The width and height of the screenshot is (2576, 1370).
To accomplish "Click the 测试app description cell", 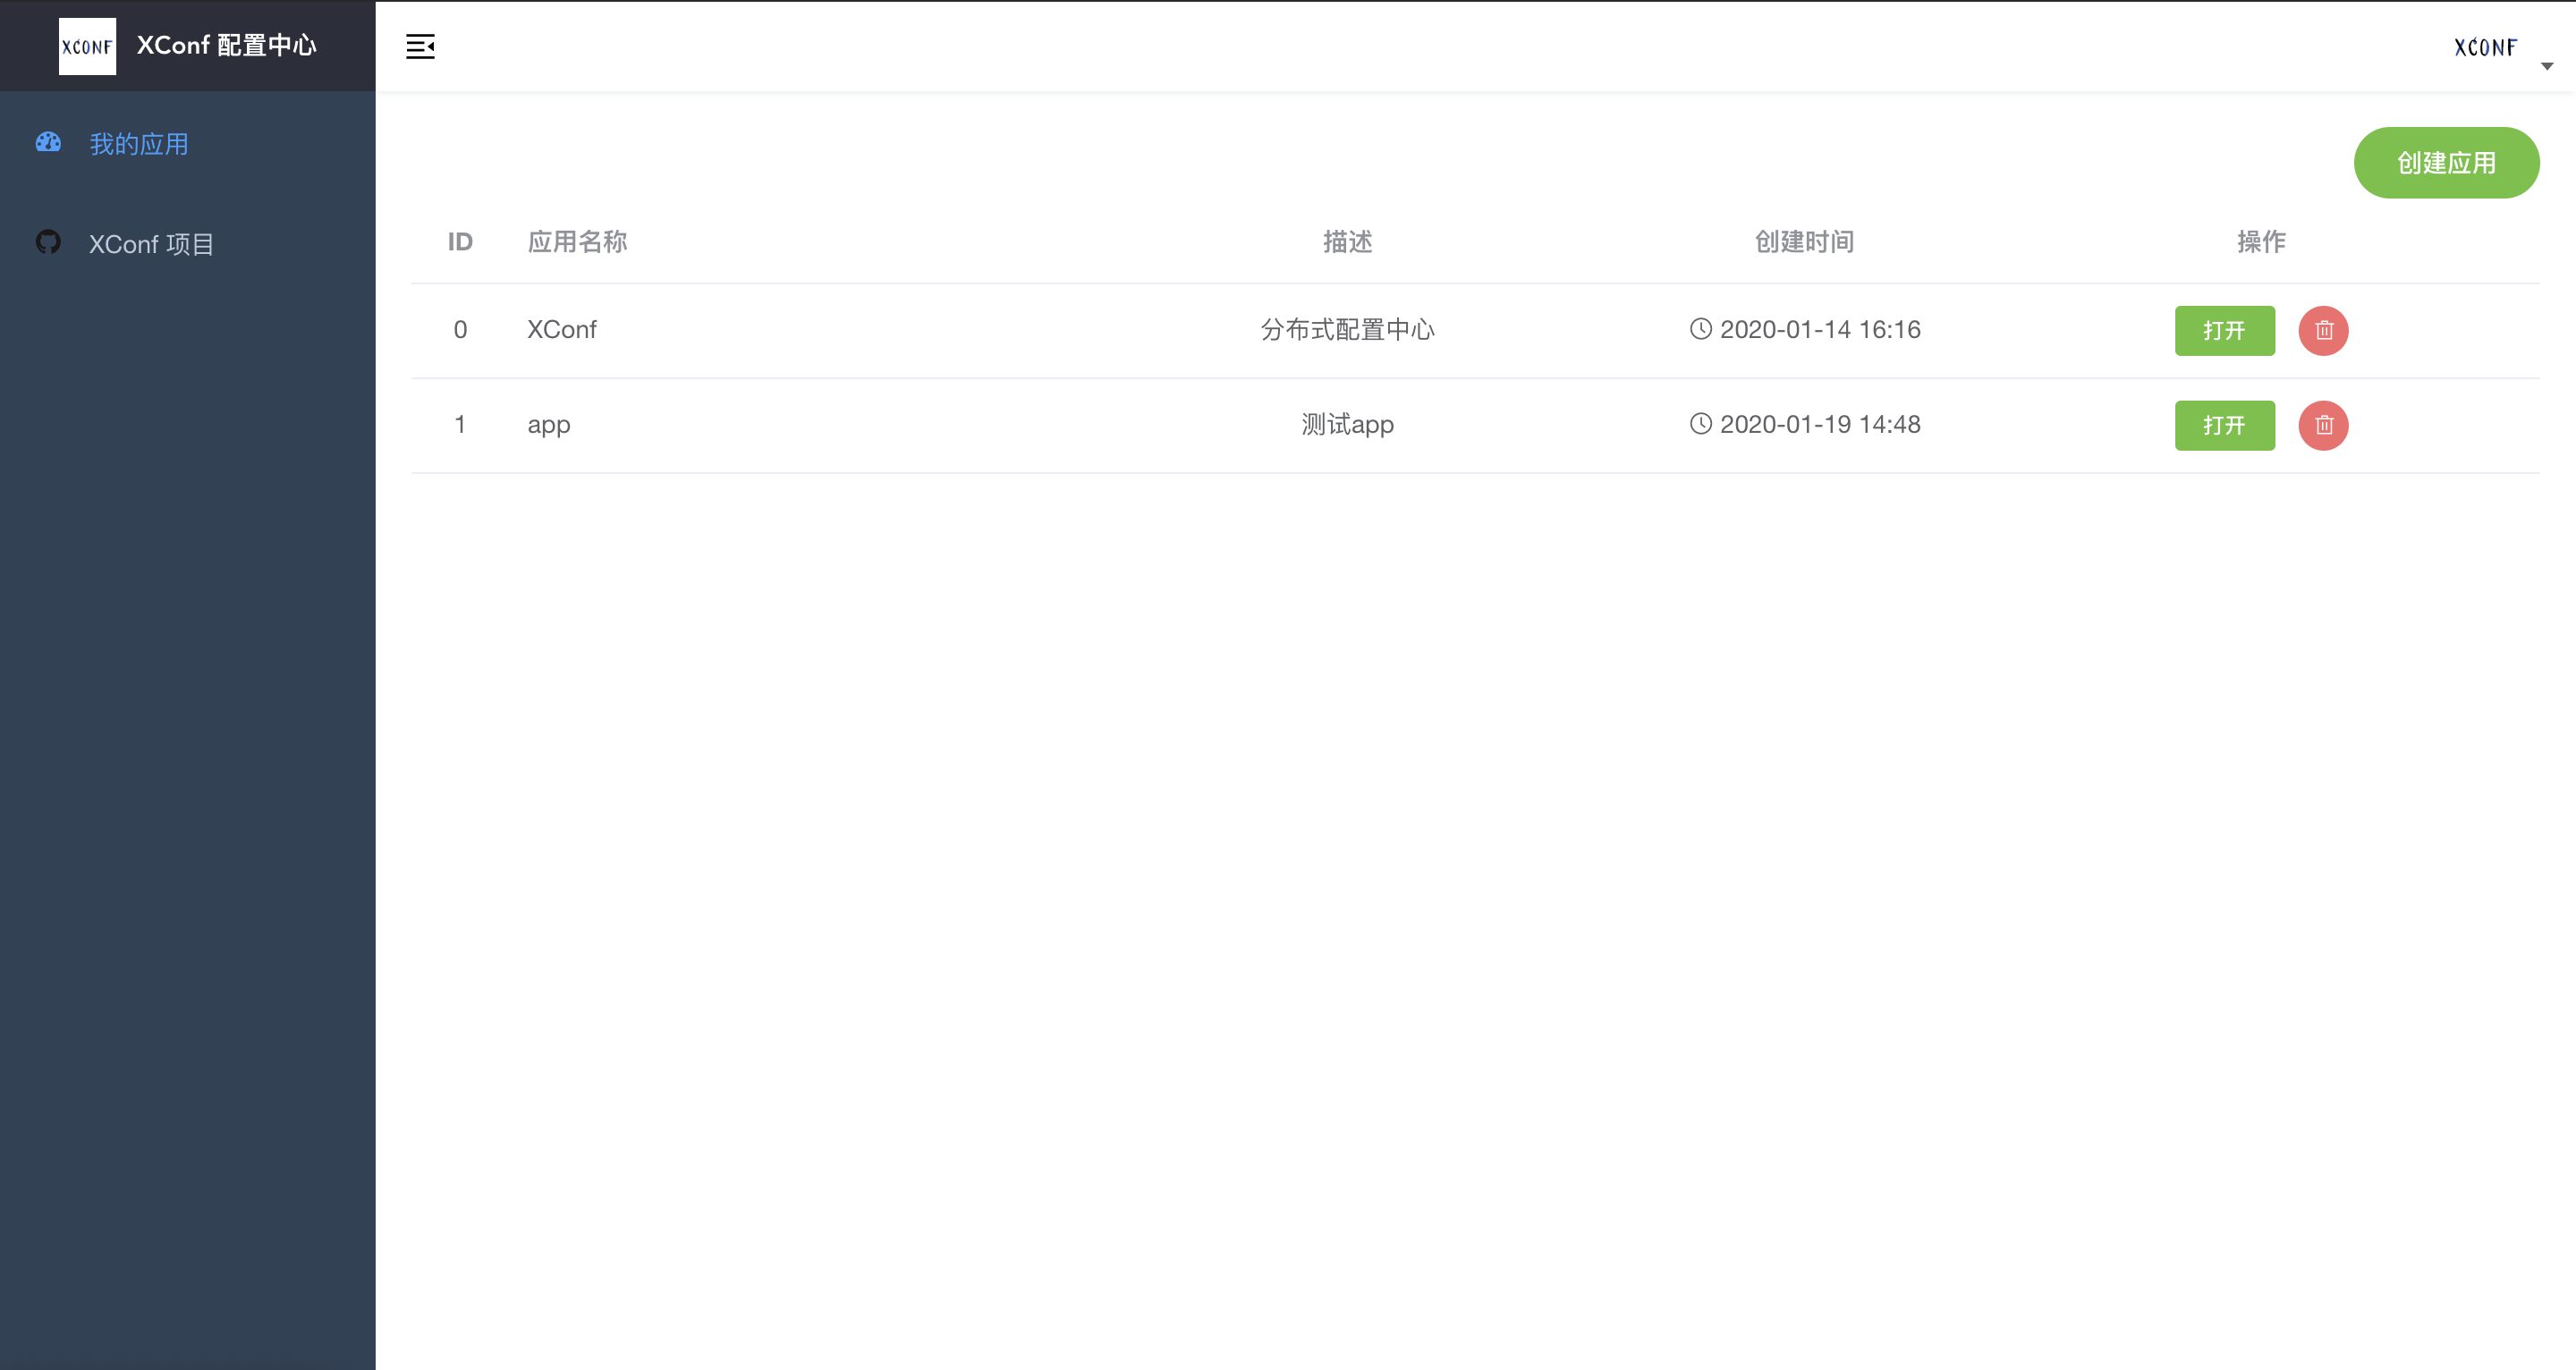I will tap(1347, 425).
